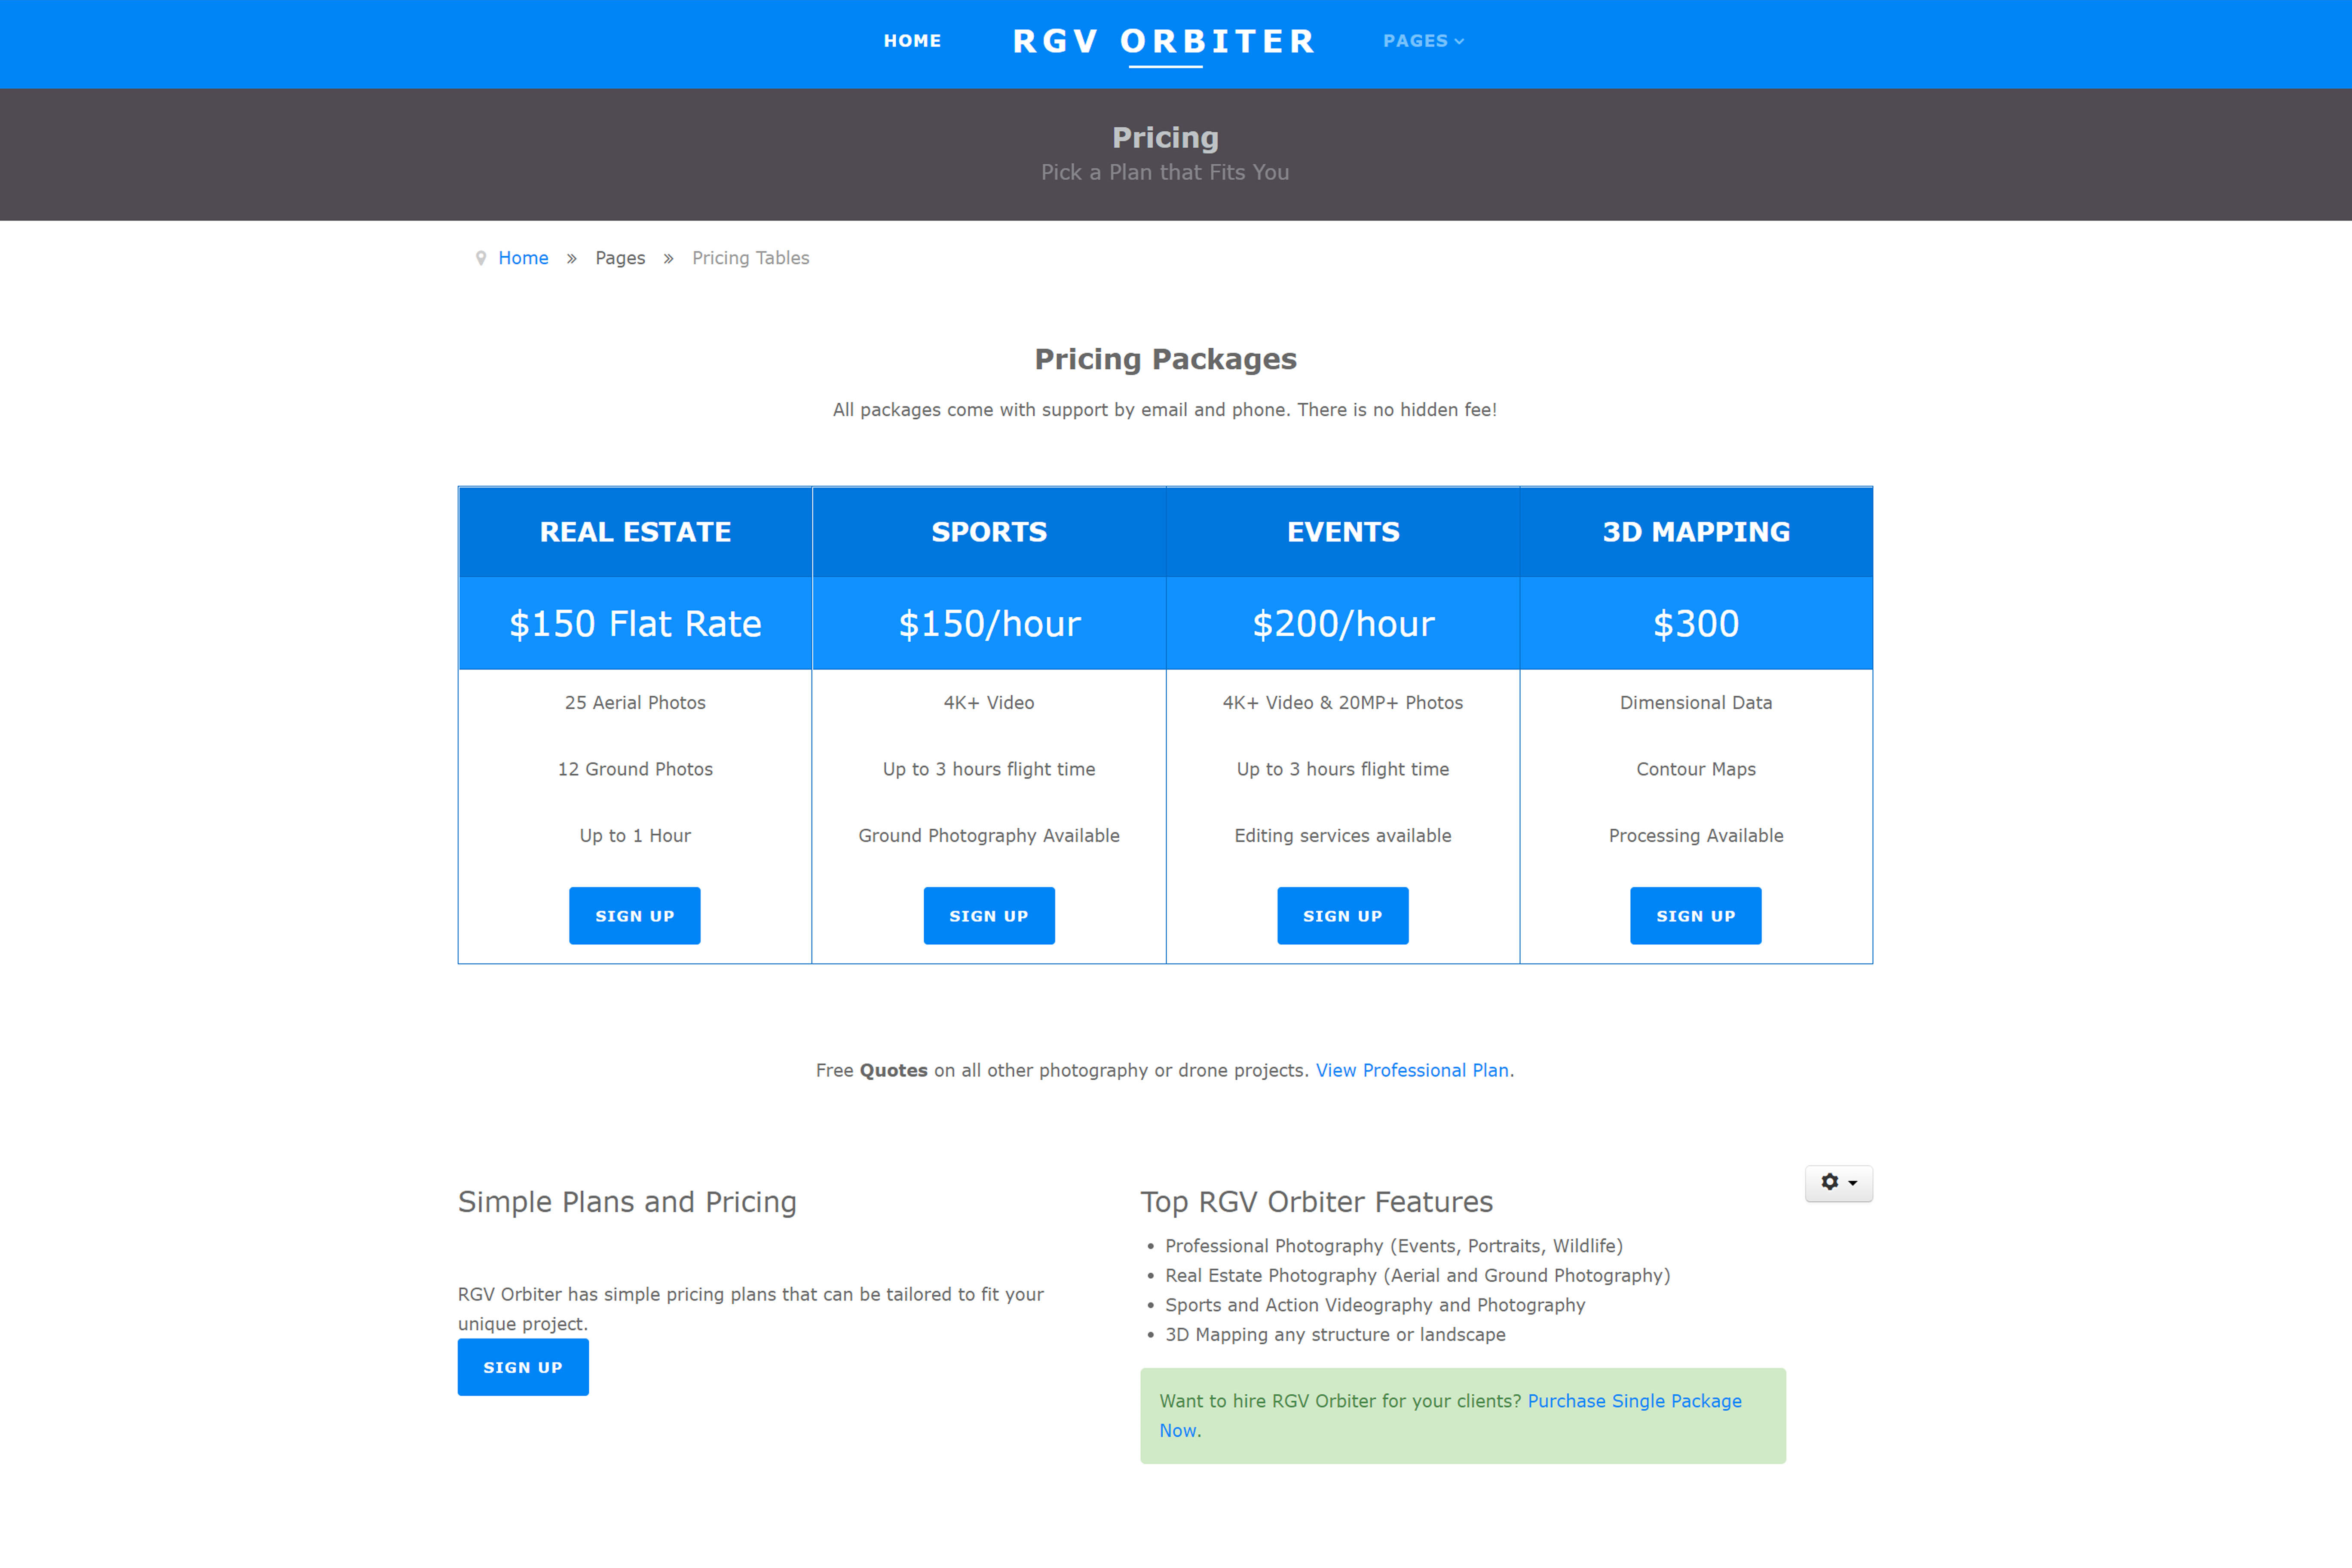Sign up for the Events package
2352x1568 pixels.
click(1343, 916)
